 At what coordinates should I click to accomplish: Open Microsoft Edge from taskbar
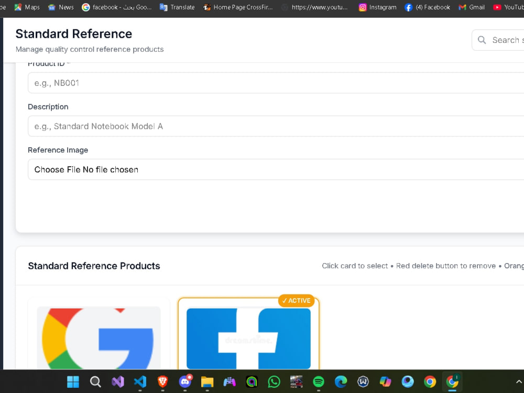341,381
